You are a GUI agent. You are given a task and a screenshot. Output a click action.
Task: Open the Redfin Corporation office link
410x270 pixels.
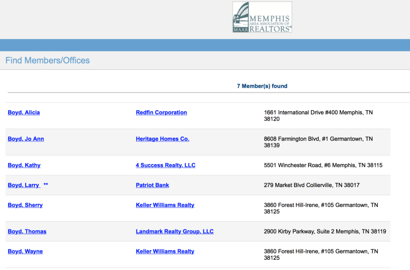[x=161, y=113]
